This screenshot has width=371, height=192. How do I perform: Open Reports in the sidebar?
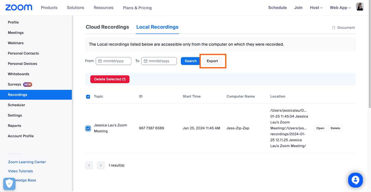click(x=15, y=126)
